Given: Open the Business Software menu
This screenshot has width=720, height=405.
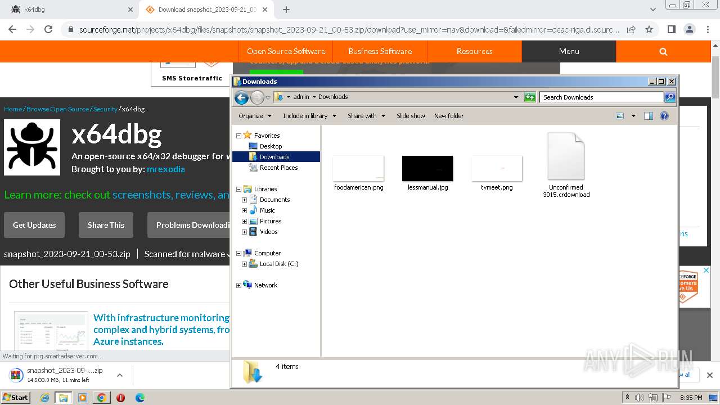Looking at the screenshot, I should click(380, 51).
